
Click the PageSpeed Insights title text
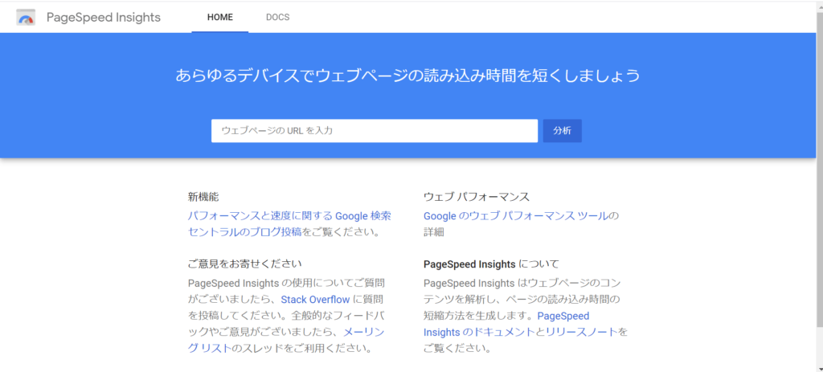(104, 18)
